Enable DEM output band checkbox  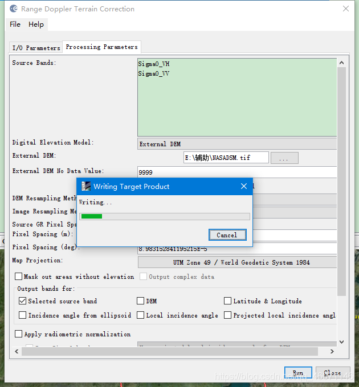coord(140,301)
